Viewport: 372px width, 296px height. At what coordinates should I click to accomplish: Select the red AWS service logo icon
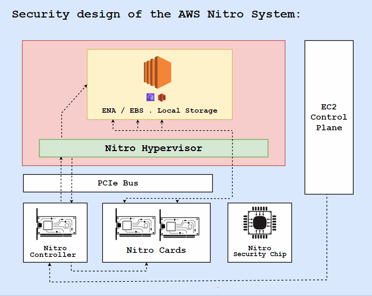[x=162, y=97]
